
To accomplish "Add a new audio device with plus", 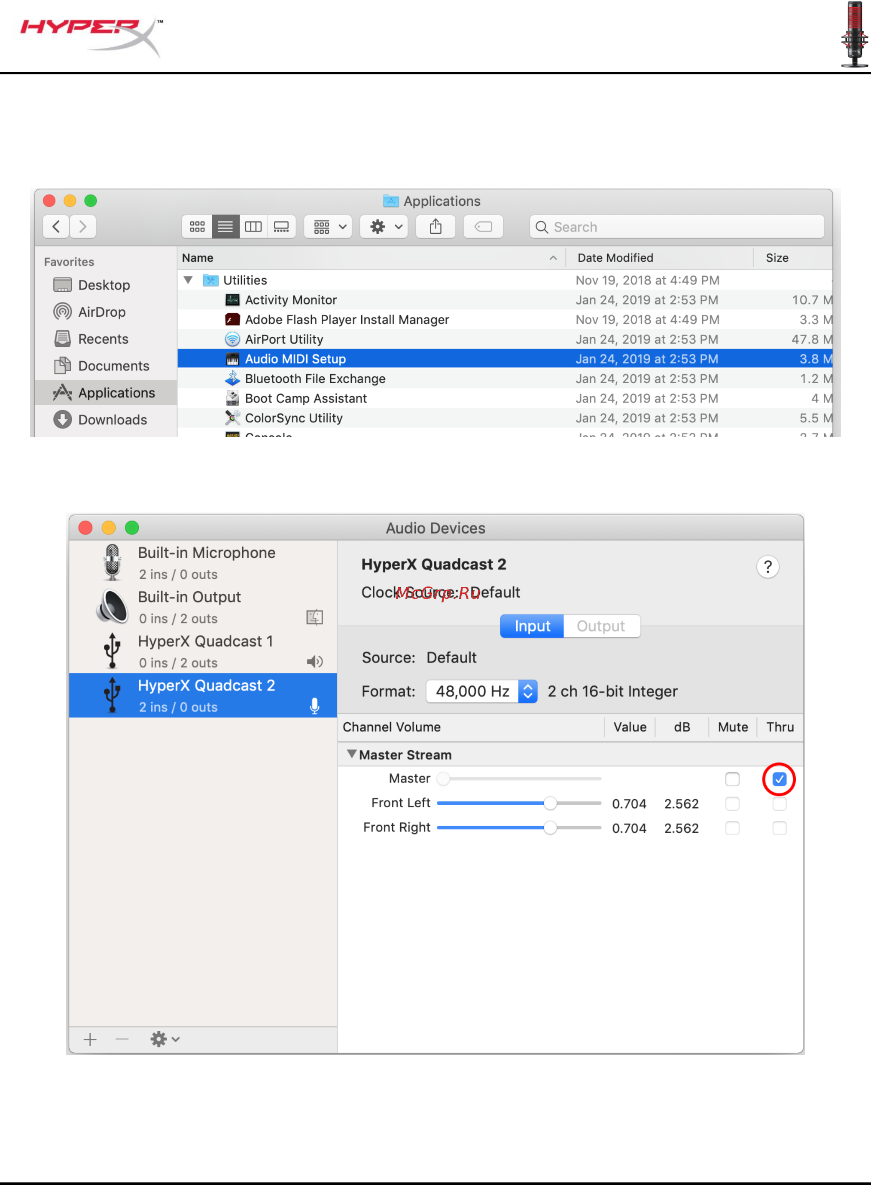I will coord(90,1039).
